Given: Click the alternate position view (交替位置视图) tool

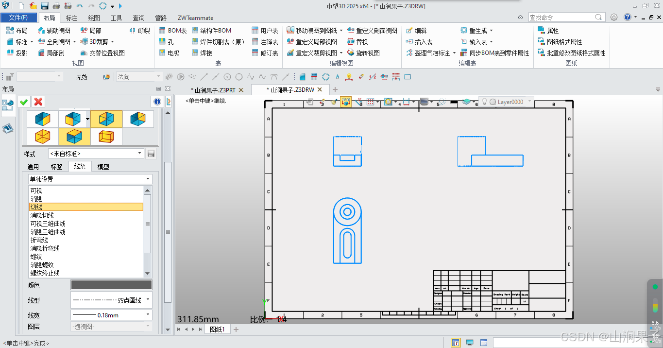Looking at the screenshot, I should (x=102, y=53).
